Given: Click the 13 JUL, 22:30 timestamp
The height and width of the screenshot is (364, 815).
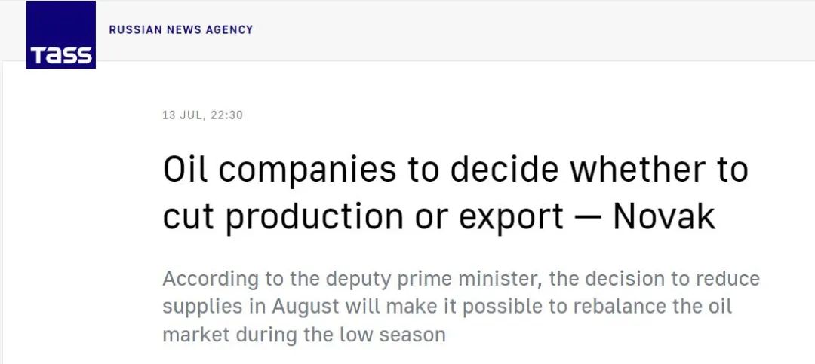Looking at the screenshot, I should tap(202, 115).
